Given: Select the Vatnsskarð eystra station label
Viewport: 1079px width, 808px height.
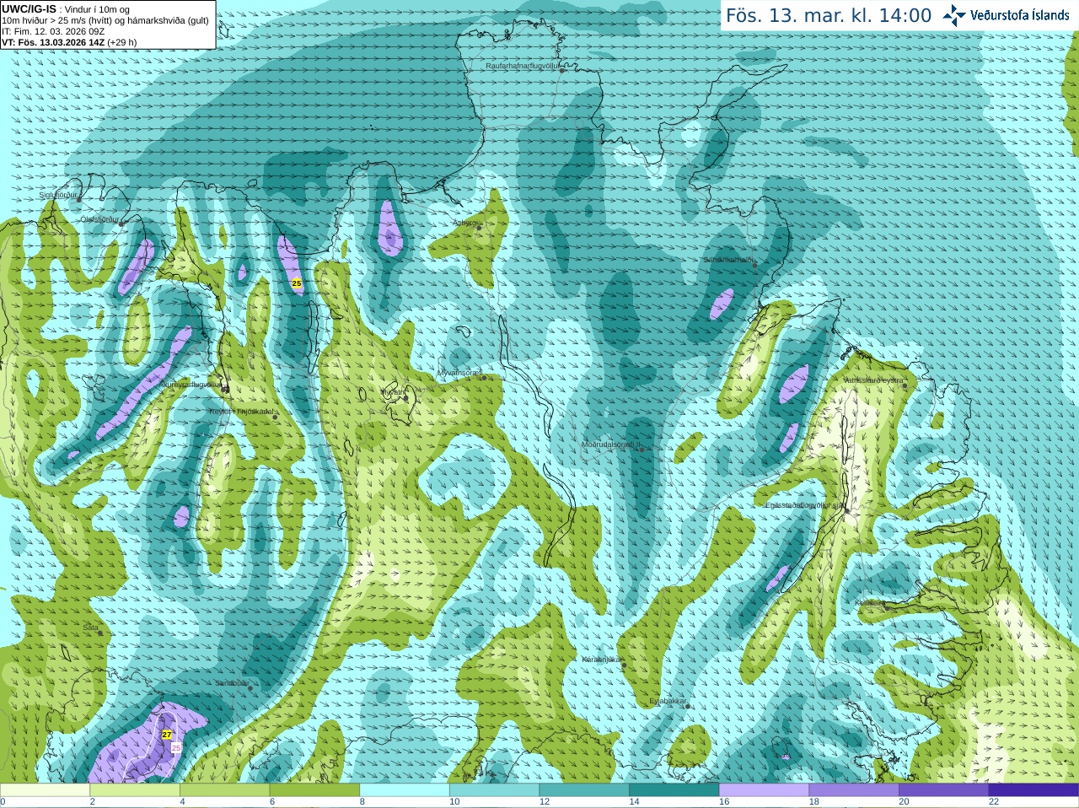Looking at the screenshot, I should (874, 380).
